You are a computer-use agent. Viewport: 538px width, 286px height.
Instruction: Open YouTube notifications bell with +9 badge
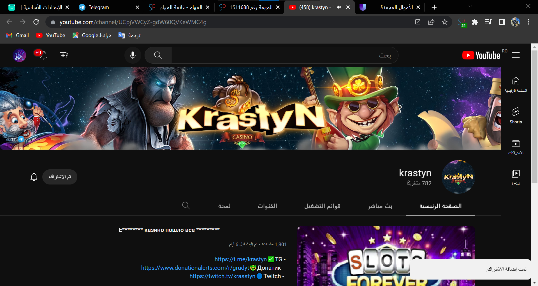click(43, 55)
